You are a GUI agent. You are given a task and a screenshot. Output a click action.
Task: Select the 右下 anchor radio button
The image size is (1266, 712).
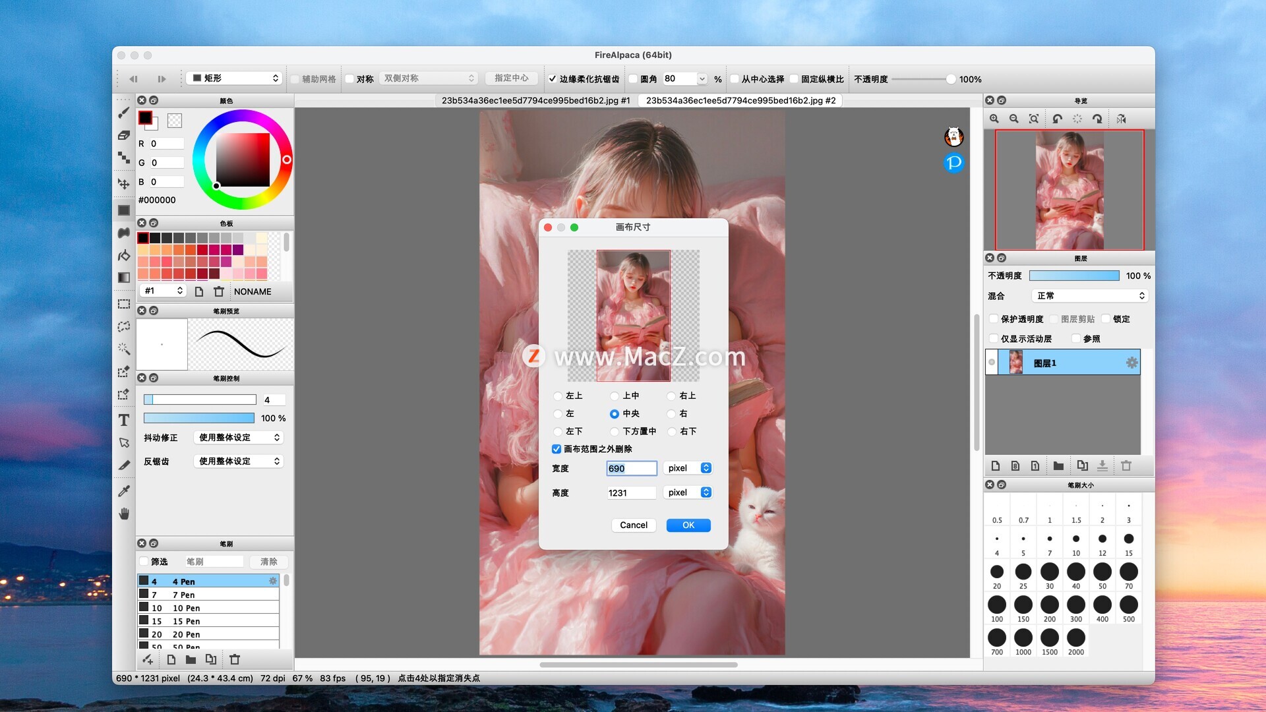coord(671,431)
